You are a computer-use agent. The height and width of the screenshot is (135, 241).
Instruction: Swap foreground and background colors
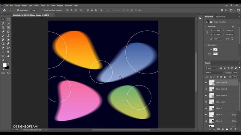point(8,64)
